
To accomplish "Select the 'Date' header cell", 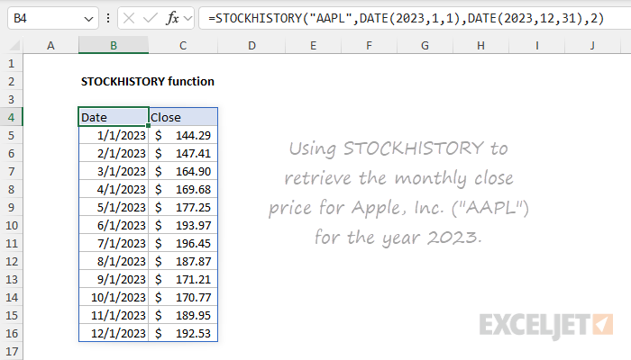I will (114, 117).
